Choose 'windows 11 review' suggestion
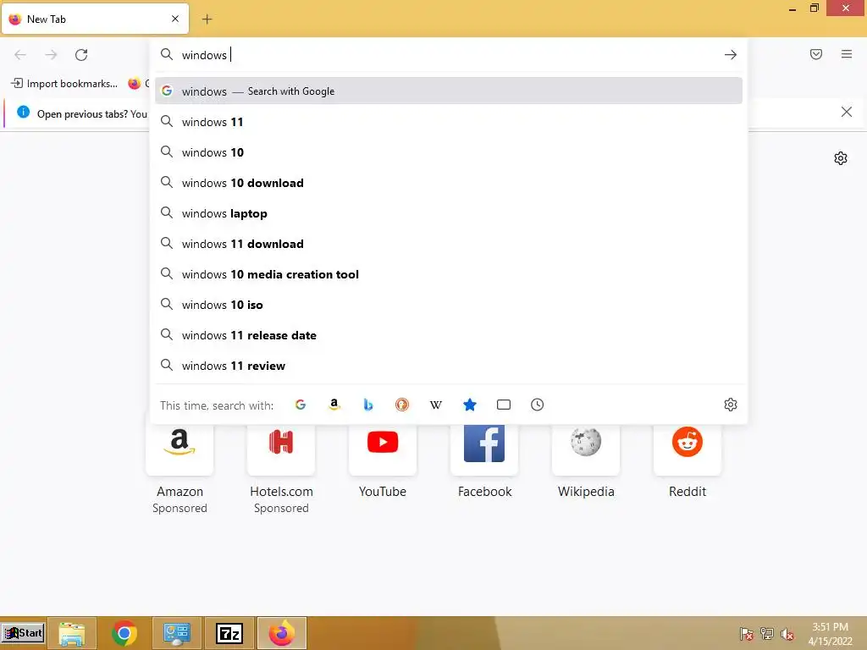867x650 pixels. [449, 366]
